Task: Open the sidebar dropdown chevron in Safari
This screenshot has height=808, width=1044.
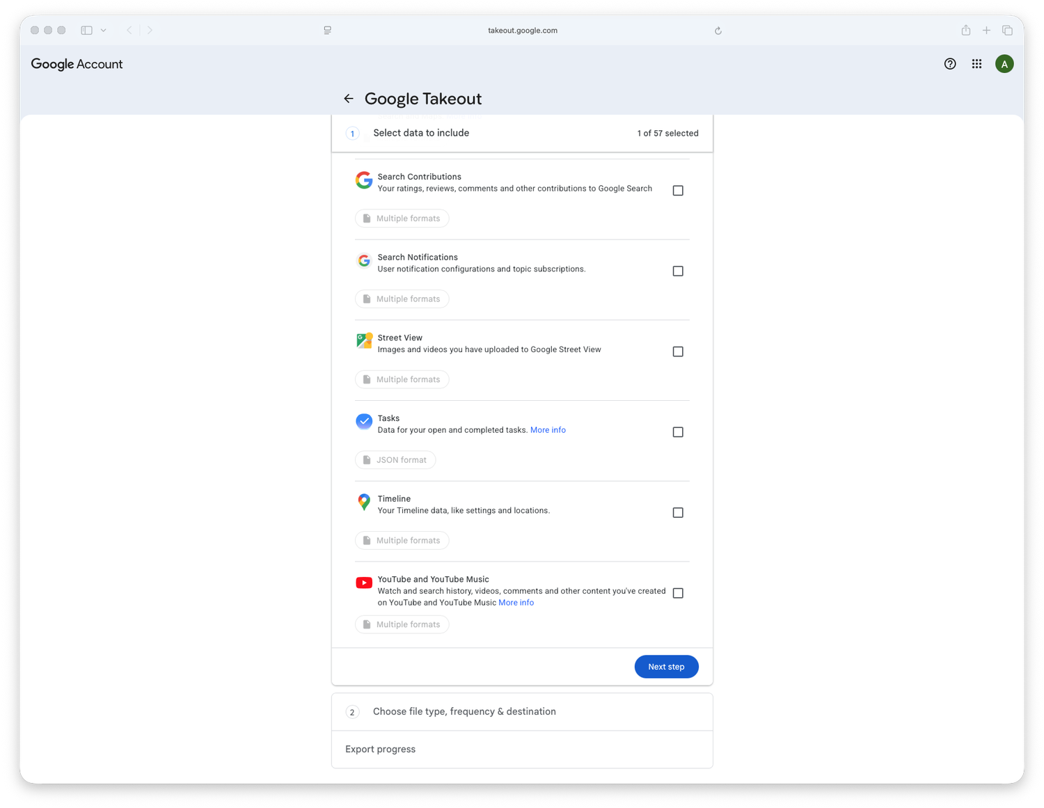Action: click(104, 31)
